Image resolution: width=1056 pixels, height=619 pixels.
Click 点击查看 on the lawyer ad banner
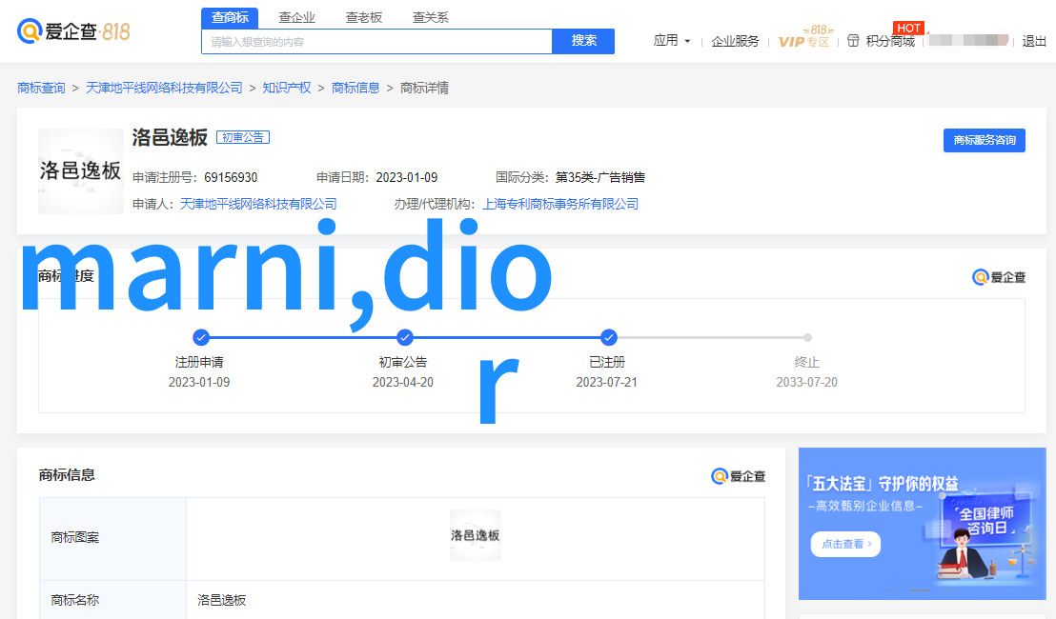click(x=845, y=544)
